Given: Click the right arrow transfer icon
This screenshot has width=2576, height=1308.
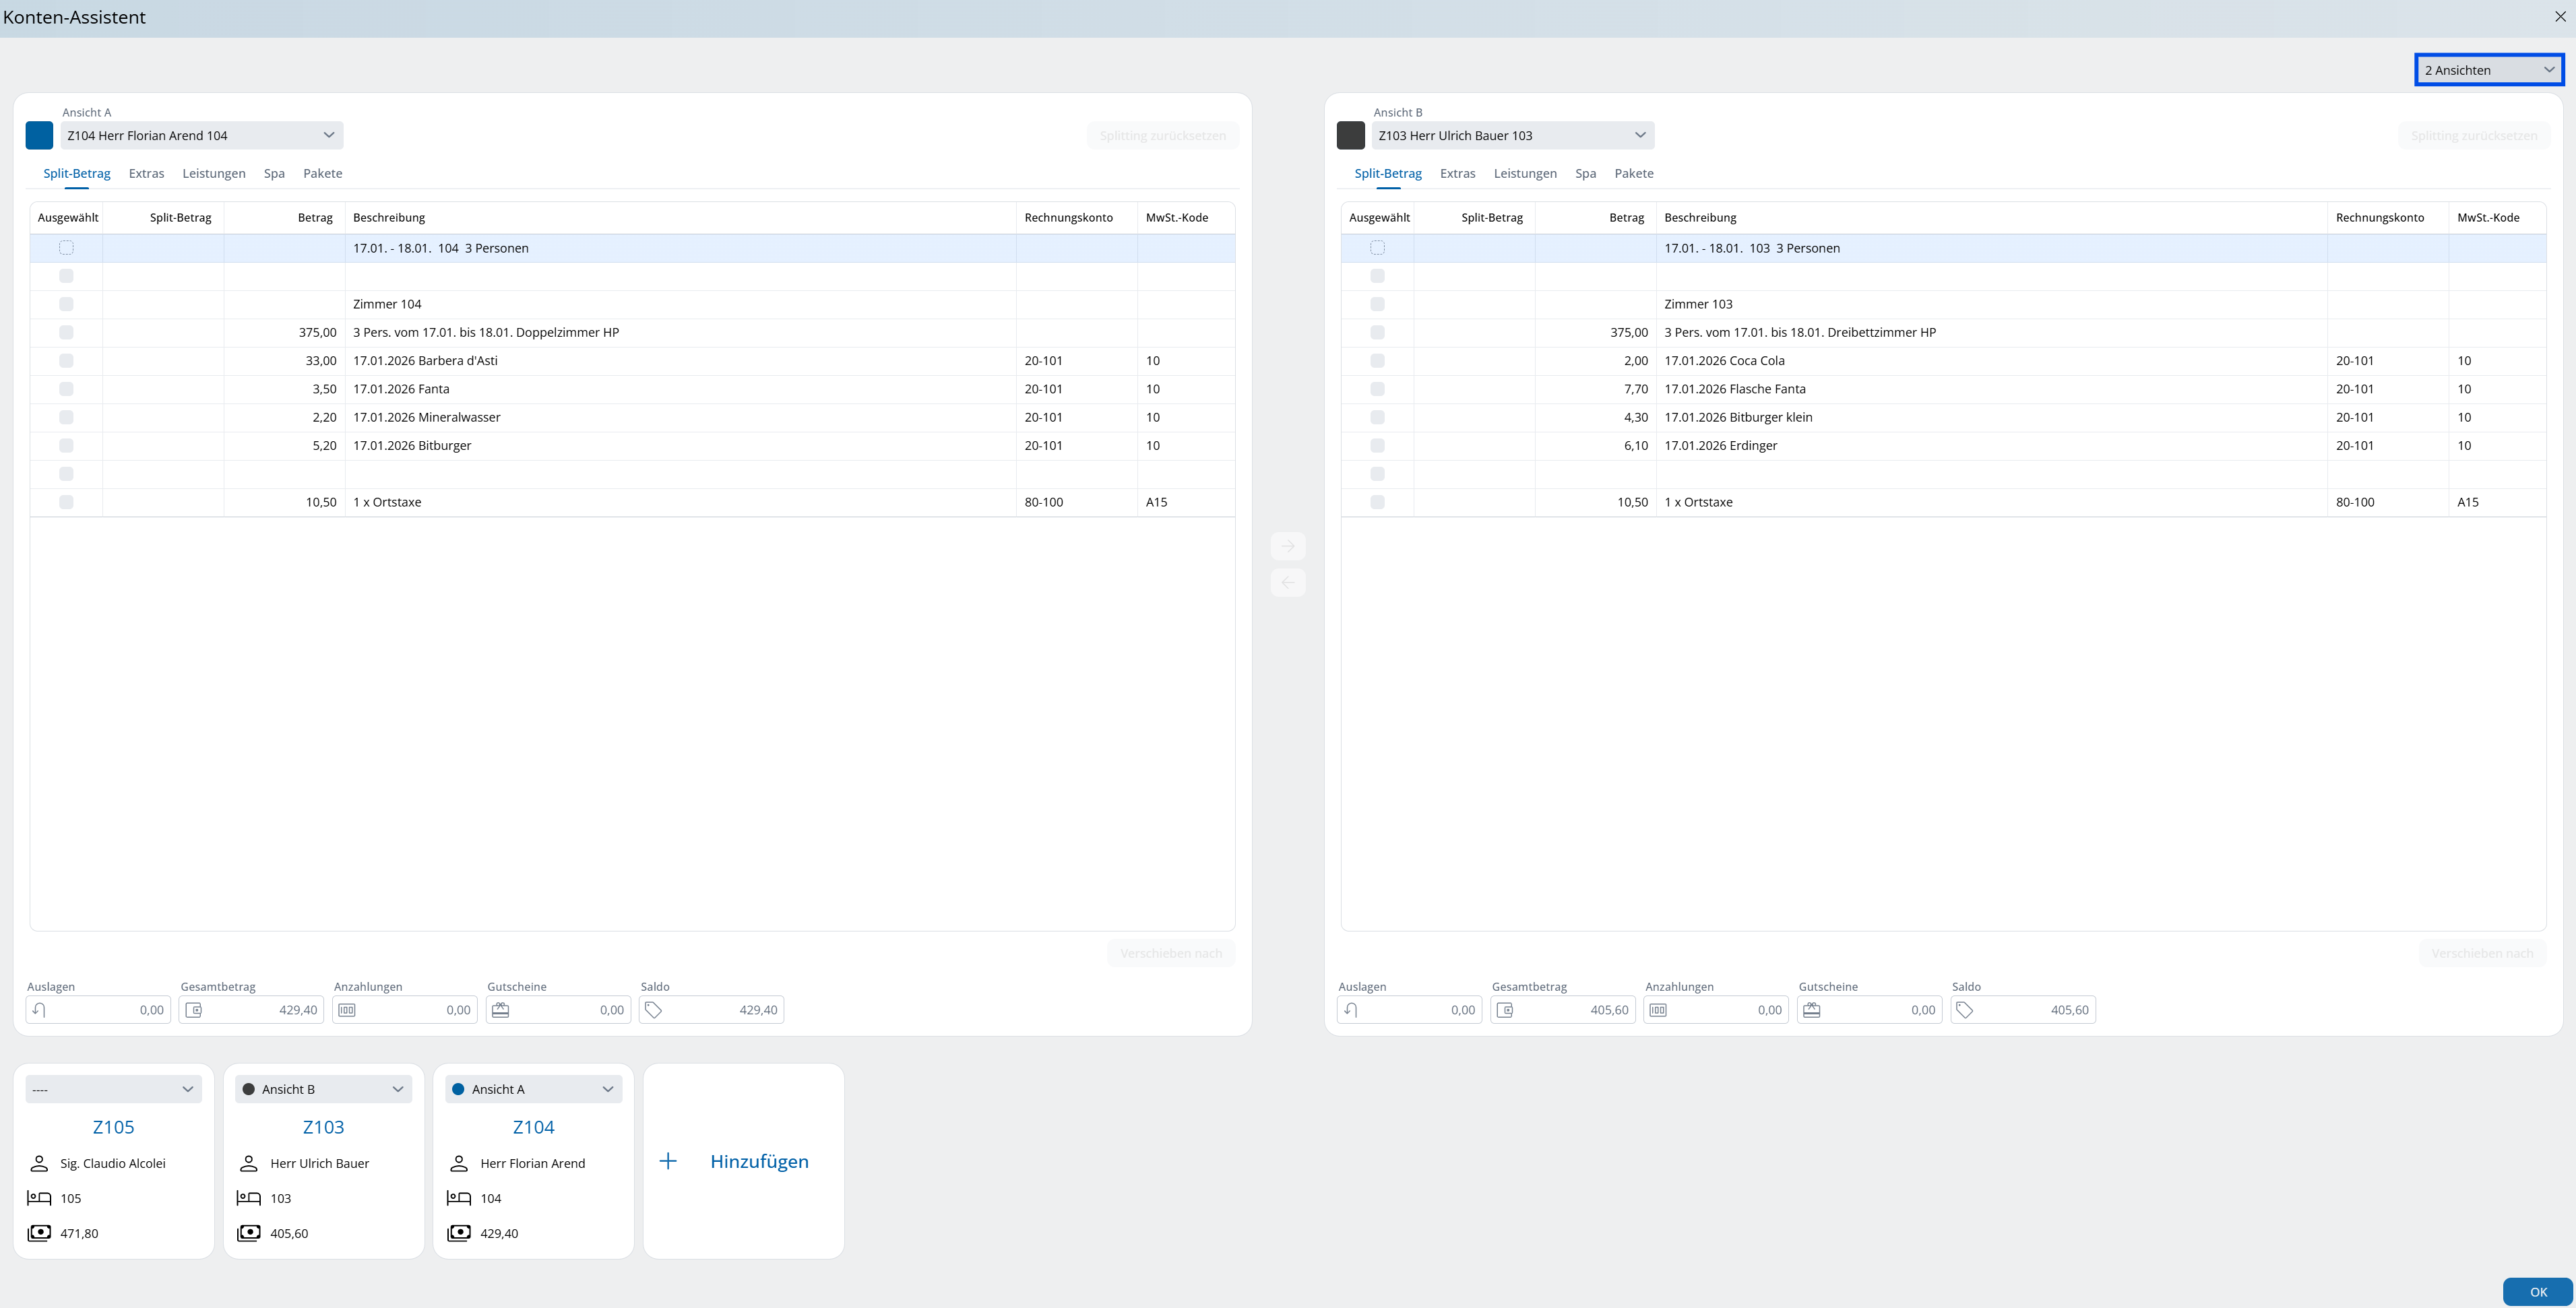Looking at the screenshot, I should tap(1288, 546).
